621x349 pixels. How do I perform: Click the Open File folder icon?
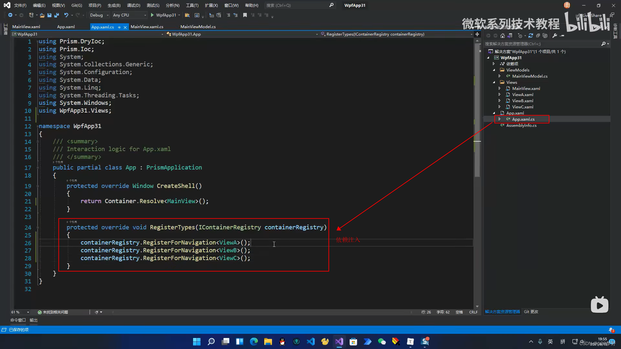click(x=42, y=15)
